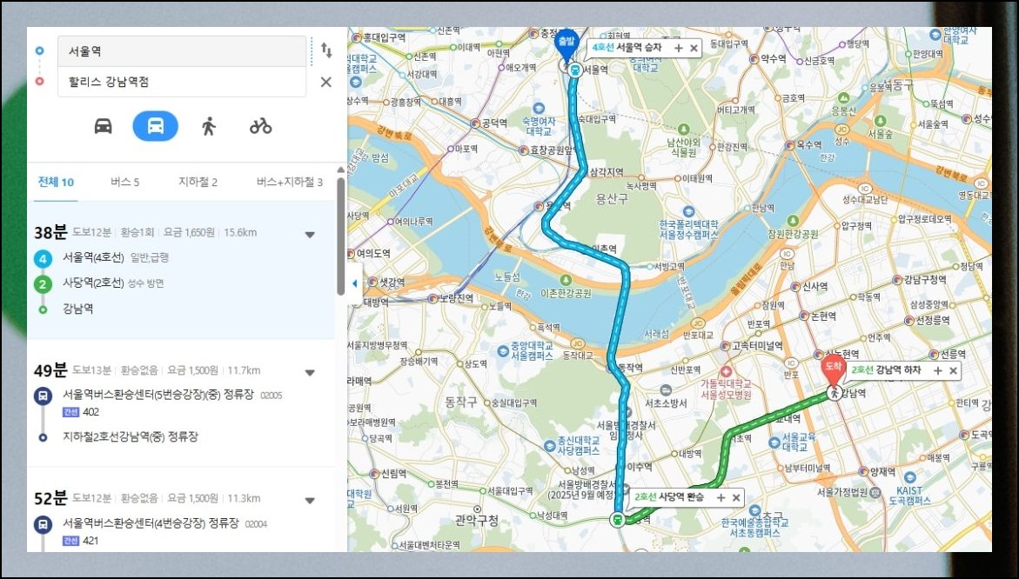1019x579 pixels.
Task: Click the plus on 2호선 사당역 환승 popup
Action: click(721, 498)
